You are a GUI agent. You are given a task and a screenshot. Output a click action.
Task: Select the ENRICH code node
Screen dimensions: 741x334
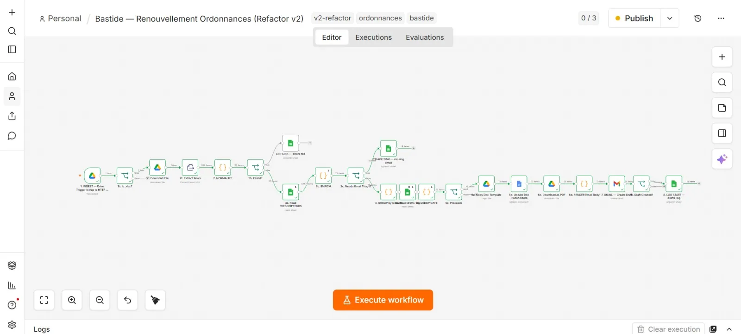tap(323, 176)
